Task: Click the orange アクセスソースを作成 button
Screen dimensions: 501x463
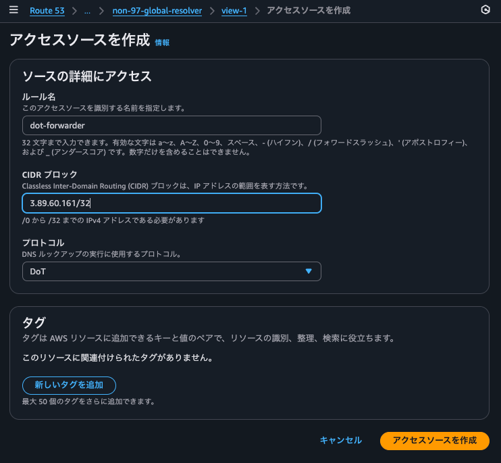Action: [435, 441]
